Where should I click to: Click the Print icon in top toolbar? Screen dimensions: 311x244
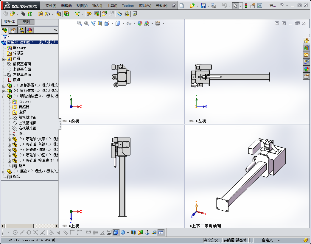(x=214, y=6)
